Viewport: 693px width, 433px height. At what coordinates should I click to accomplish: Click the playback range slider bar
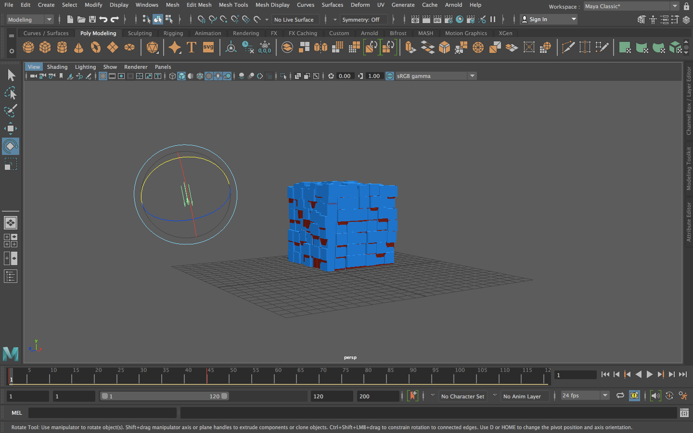pyautogui.click(x=164, y=396)
